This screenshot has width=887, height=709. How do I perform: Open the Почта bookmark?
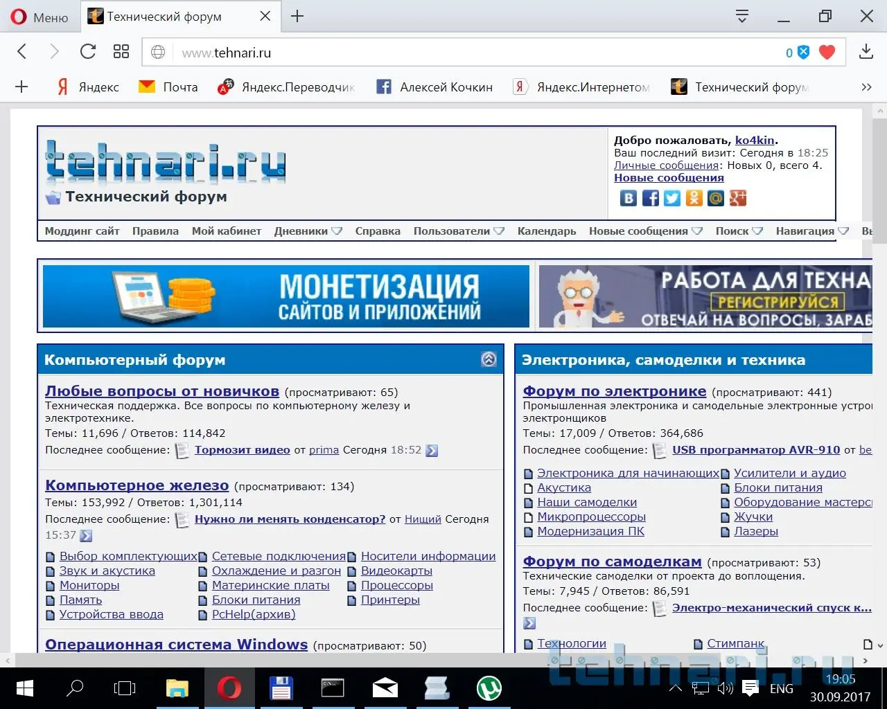point(168,87)
